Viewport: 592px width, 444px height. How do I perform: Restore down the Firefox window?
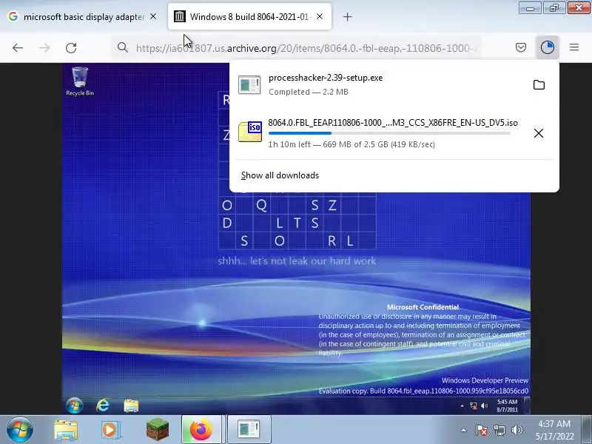[554, 7]
